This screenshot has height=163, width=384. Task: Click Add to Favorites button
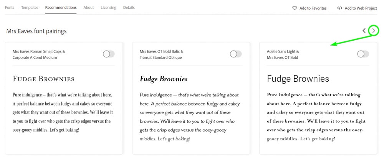(x=313, y=8)
